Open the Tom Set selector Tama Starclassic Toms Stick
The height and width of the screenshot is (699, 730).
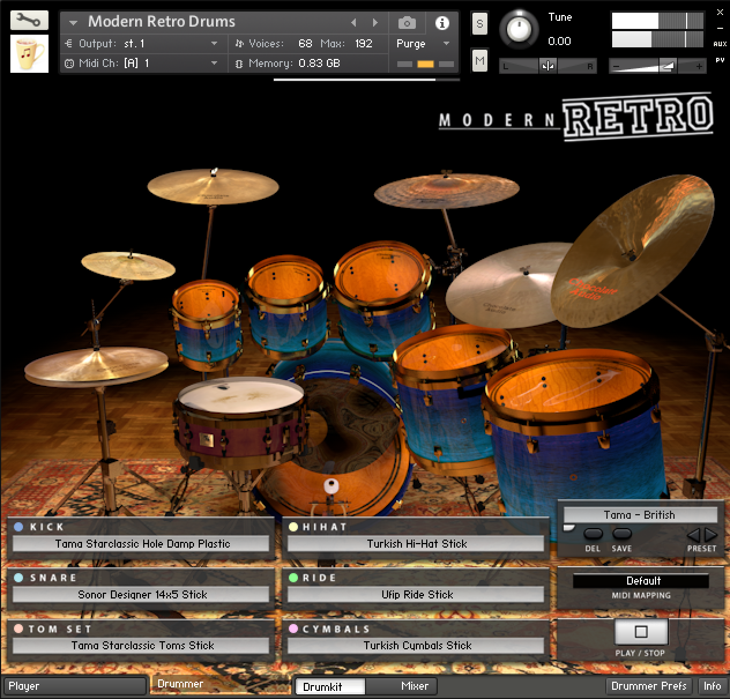141,645
